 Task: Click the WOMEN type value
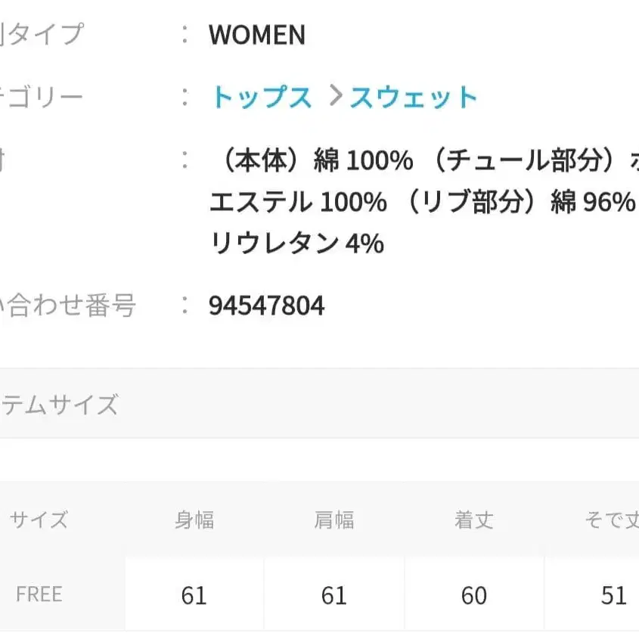[257, 35]
